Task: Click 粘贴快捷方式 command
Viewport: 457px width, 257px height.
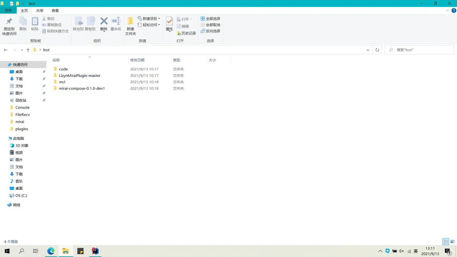Action: pyautogui.click(x=55, y=31)
